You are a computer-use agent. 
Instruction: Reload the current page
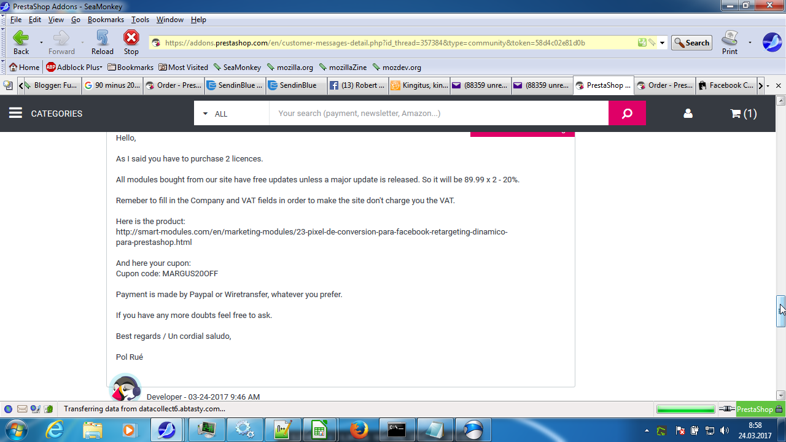click(103, 42)
